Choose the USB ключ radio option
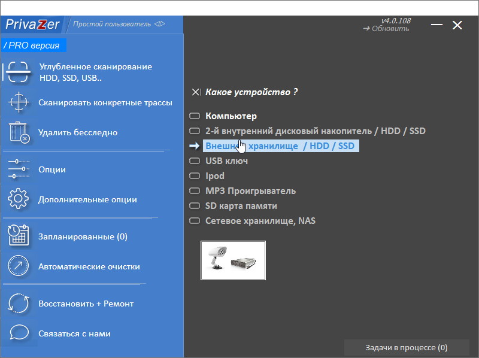This screenshot has width=479, height=358. 195,161
